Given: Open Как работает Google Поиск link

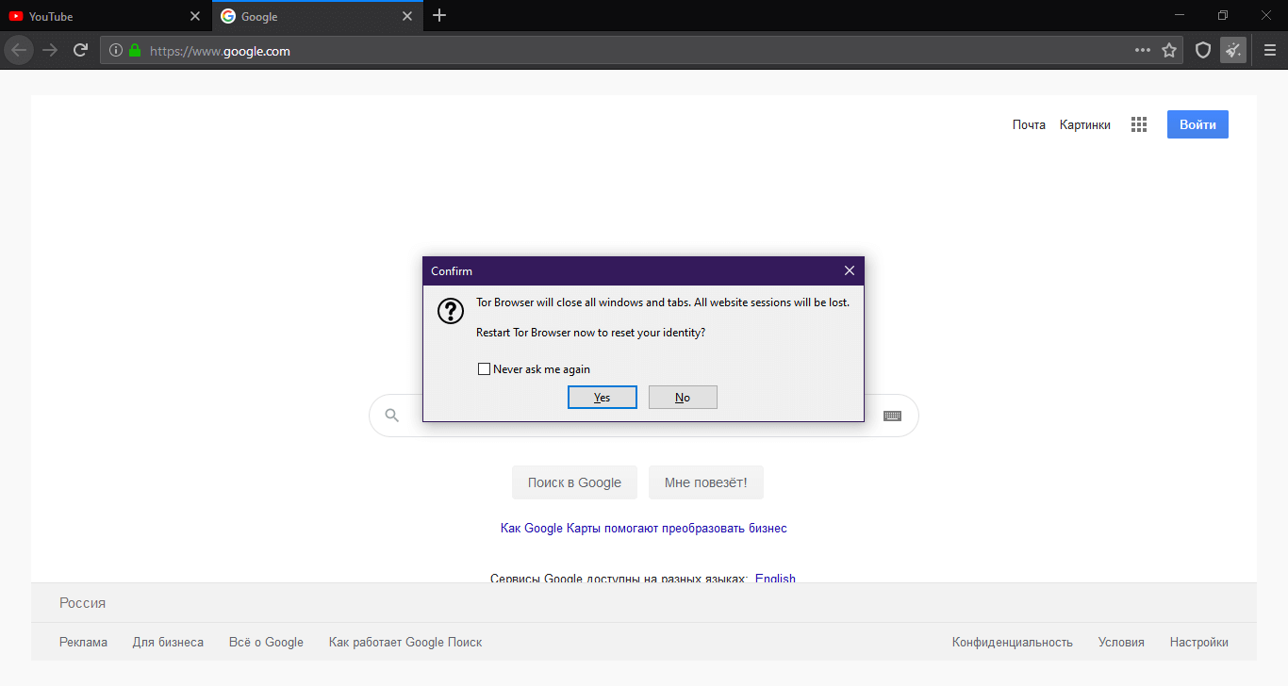Looking at the screenshot, I should 405,642.
